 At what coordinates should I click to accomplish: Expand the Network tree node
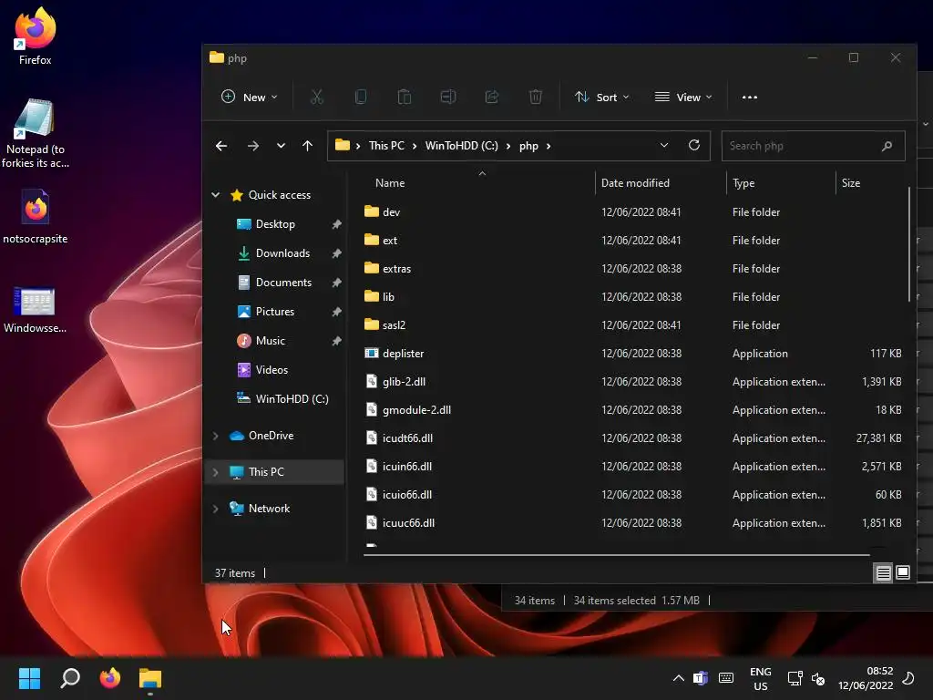point(215,509)
